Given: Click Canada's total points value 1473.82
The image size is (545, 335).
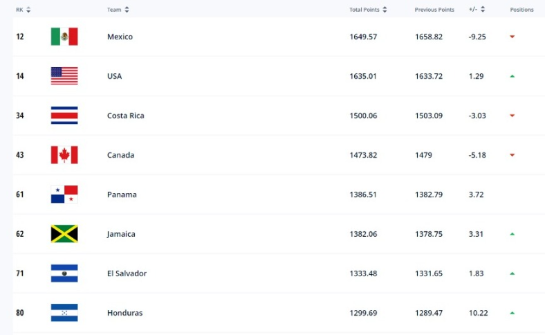Looking at the screenshot, I should click(x=363, y=155).
